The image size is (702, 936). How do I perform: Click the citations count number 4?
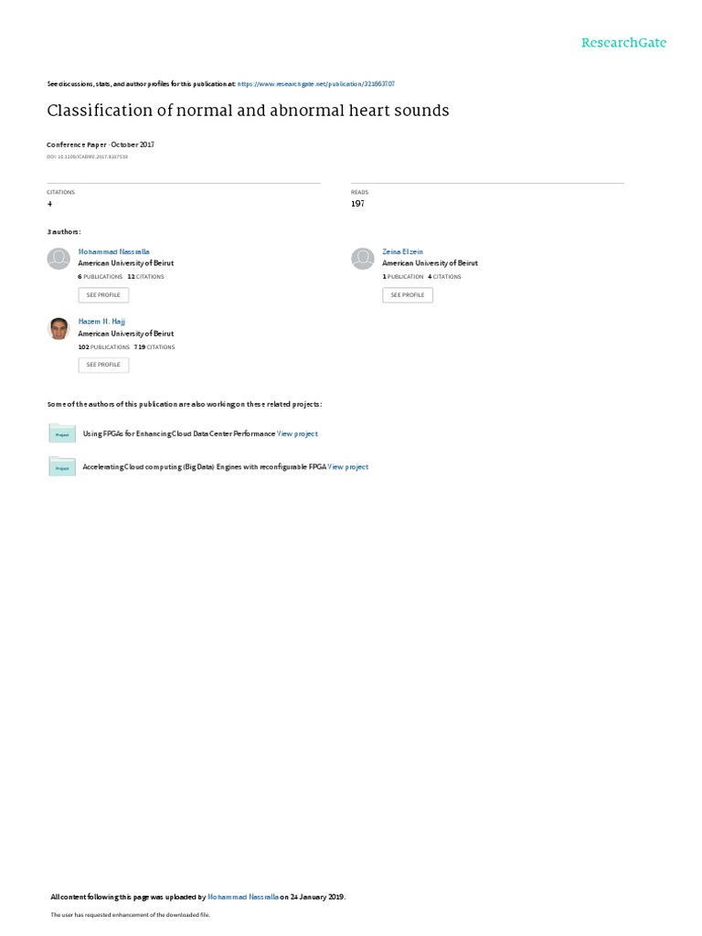point(49,204)
